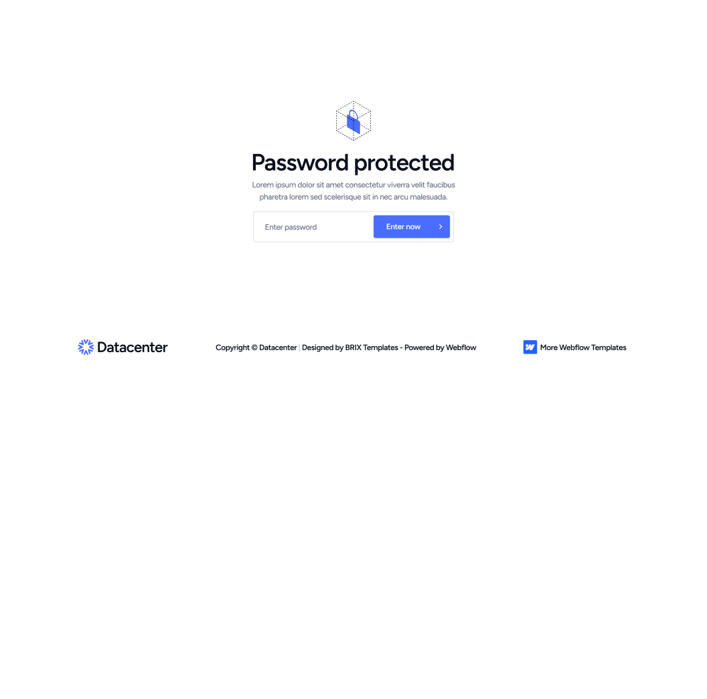The image size is (707, 699).
Task: Click the white card containing the password form
Action: 353,226
